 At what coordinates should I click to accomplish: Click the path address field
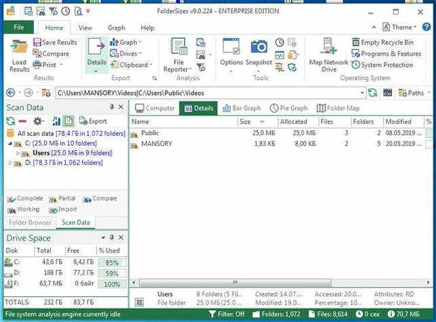tap(207, 93)
